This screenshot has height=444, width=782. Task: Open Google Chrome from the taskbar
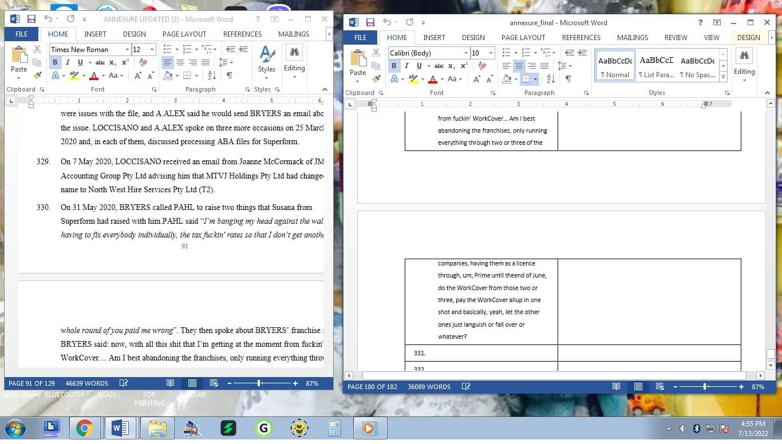pyautogui.click(x=85, y=428)
